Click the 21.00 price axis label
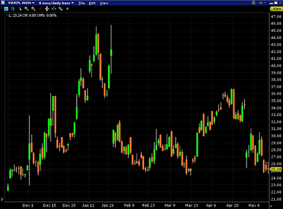The width and height of the screenshot is (283, 209). (x=276, y=199)
